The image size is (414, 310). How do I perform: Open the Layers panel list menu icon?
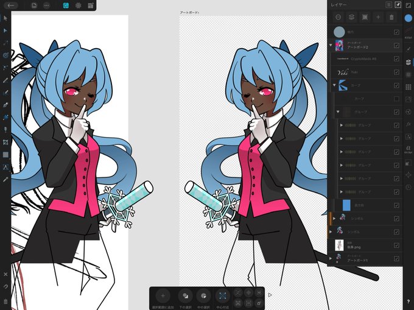(388, 5)
